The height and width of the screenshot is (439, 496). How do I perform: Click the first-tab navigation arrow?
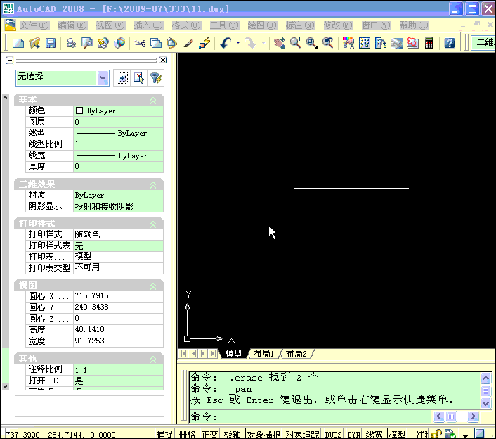(183, 353)
